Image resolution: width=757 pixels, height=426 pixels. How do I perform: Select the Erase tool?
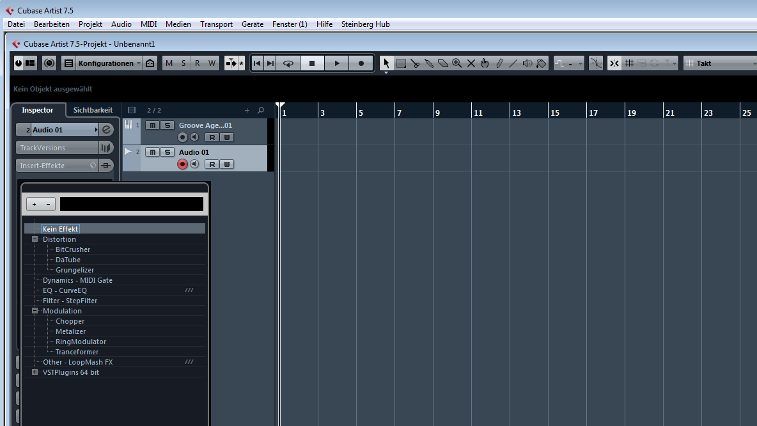click(442, 63)
